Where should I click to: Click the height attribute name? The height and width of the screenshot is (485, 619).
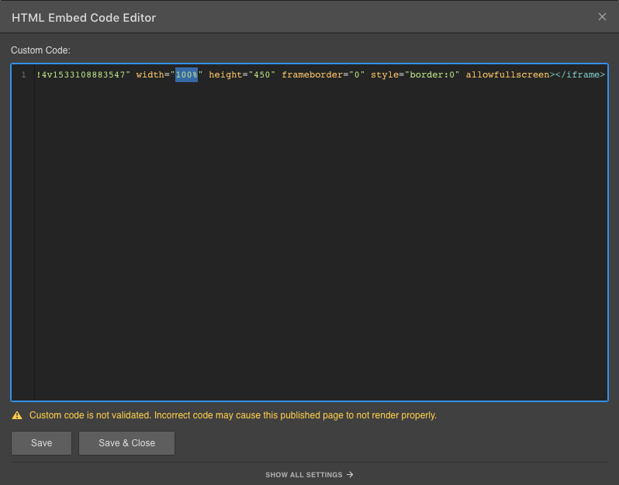coord(226,75)
